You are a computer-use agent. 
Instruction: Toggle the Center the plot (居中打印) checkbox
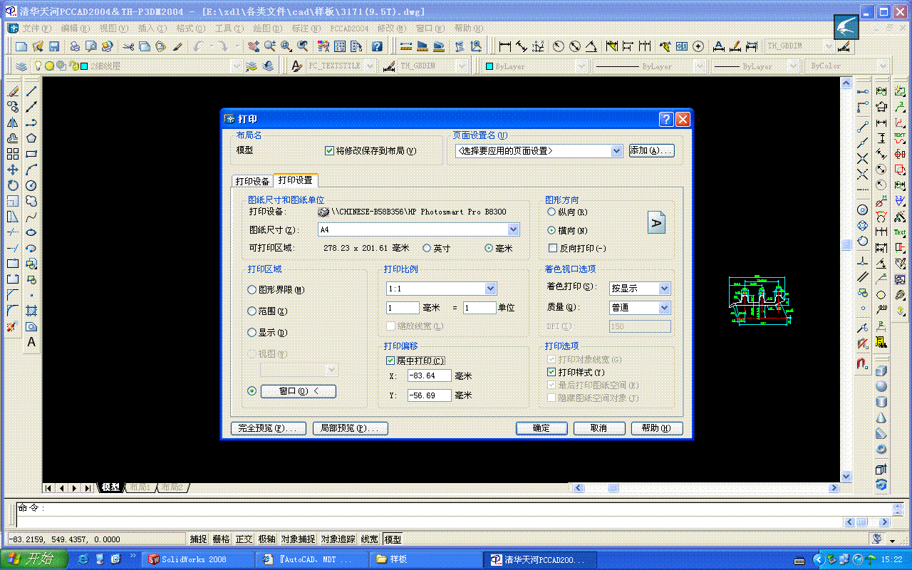tap(390, 361)
